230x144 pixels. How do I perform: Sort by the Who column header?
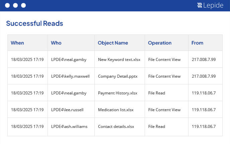pos(56,43)
